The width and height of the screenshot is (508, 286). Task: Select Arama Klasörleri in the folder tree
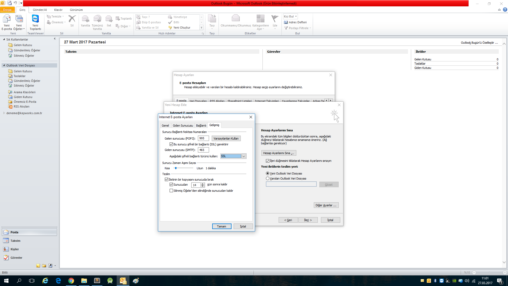click(x=24, y=92)
